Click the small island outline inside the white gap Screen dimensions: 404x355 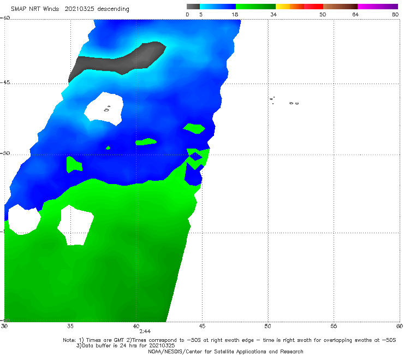pyautogui.click(x=107, y=109)
